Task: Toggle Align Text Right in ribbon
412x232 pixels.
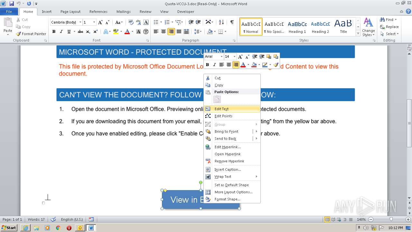Action: pos(171,32)
